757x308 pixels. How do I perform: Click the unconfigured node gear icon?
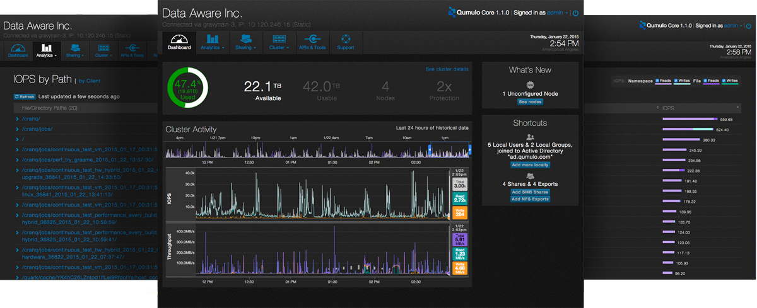(x=530, y=85)
